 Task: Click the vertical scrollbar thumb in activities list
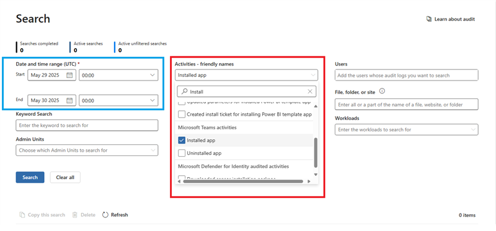tap(316, 153)
